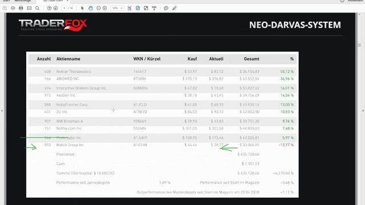Click the 'Gesamt' column header

click(x=252, y=59)
